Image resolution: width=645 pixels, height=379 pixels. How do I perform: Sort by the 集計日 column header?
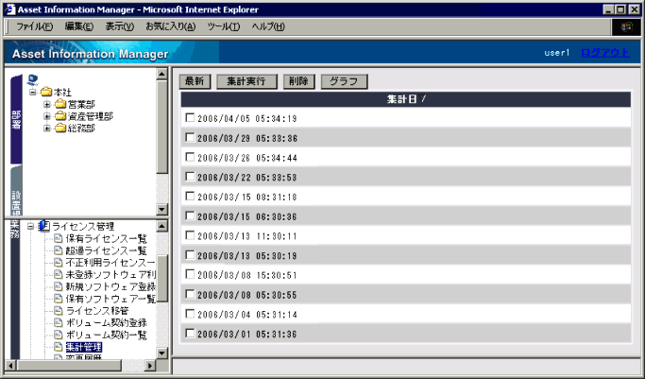click(x=405, y=99)
